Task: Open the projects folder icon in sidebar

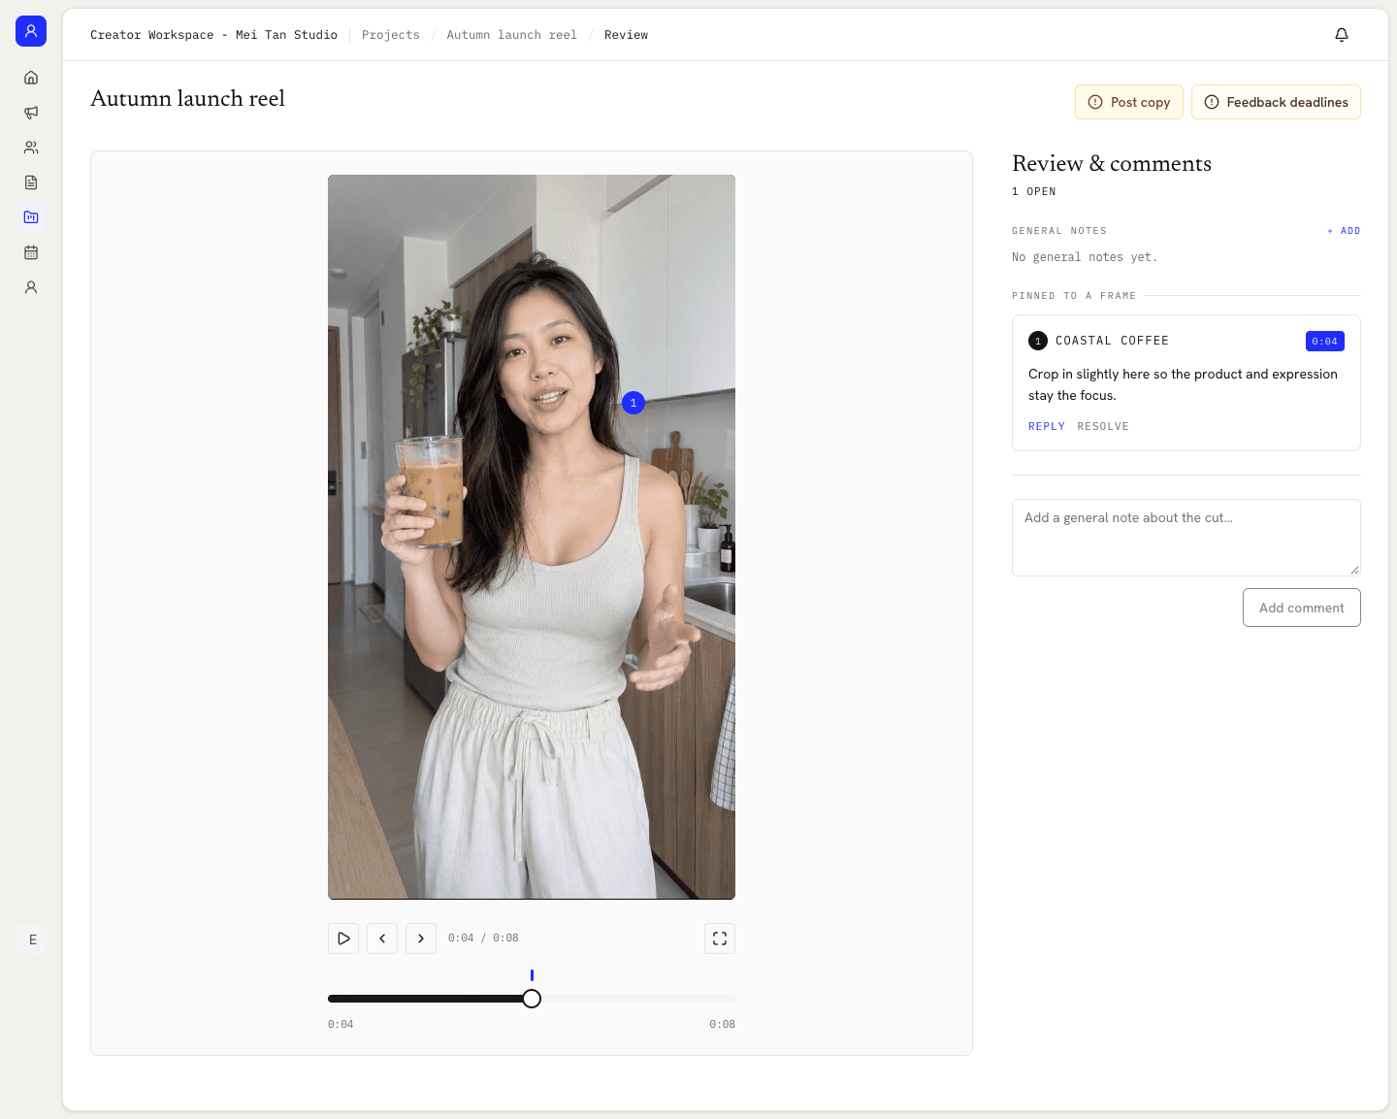Action: 31,217
